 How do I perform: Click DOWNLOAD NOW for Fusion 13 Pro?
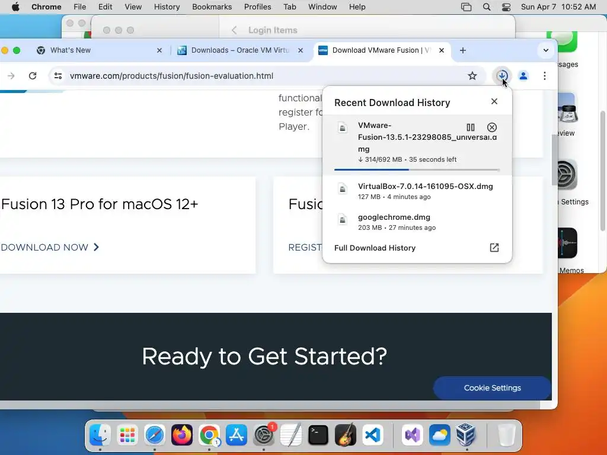pyautogui.click(x=50, y=247)
